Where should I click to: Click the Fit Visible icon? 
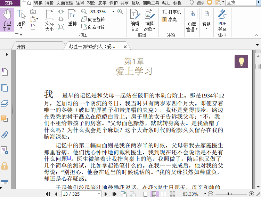[x=61, y=27]
